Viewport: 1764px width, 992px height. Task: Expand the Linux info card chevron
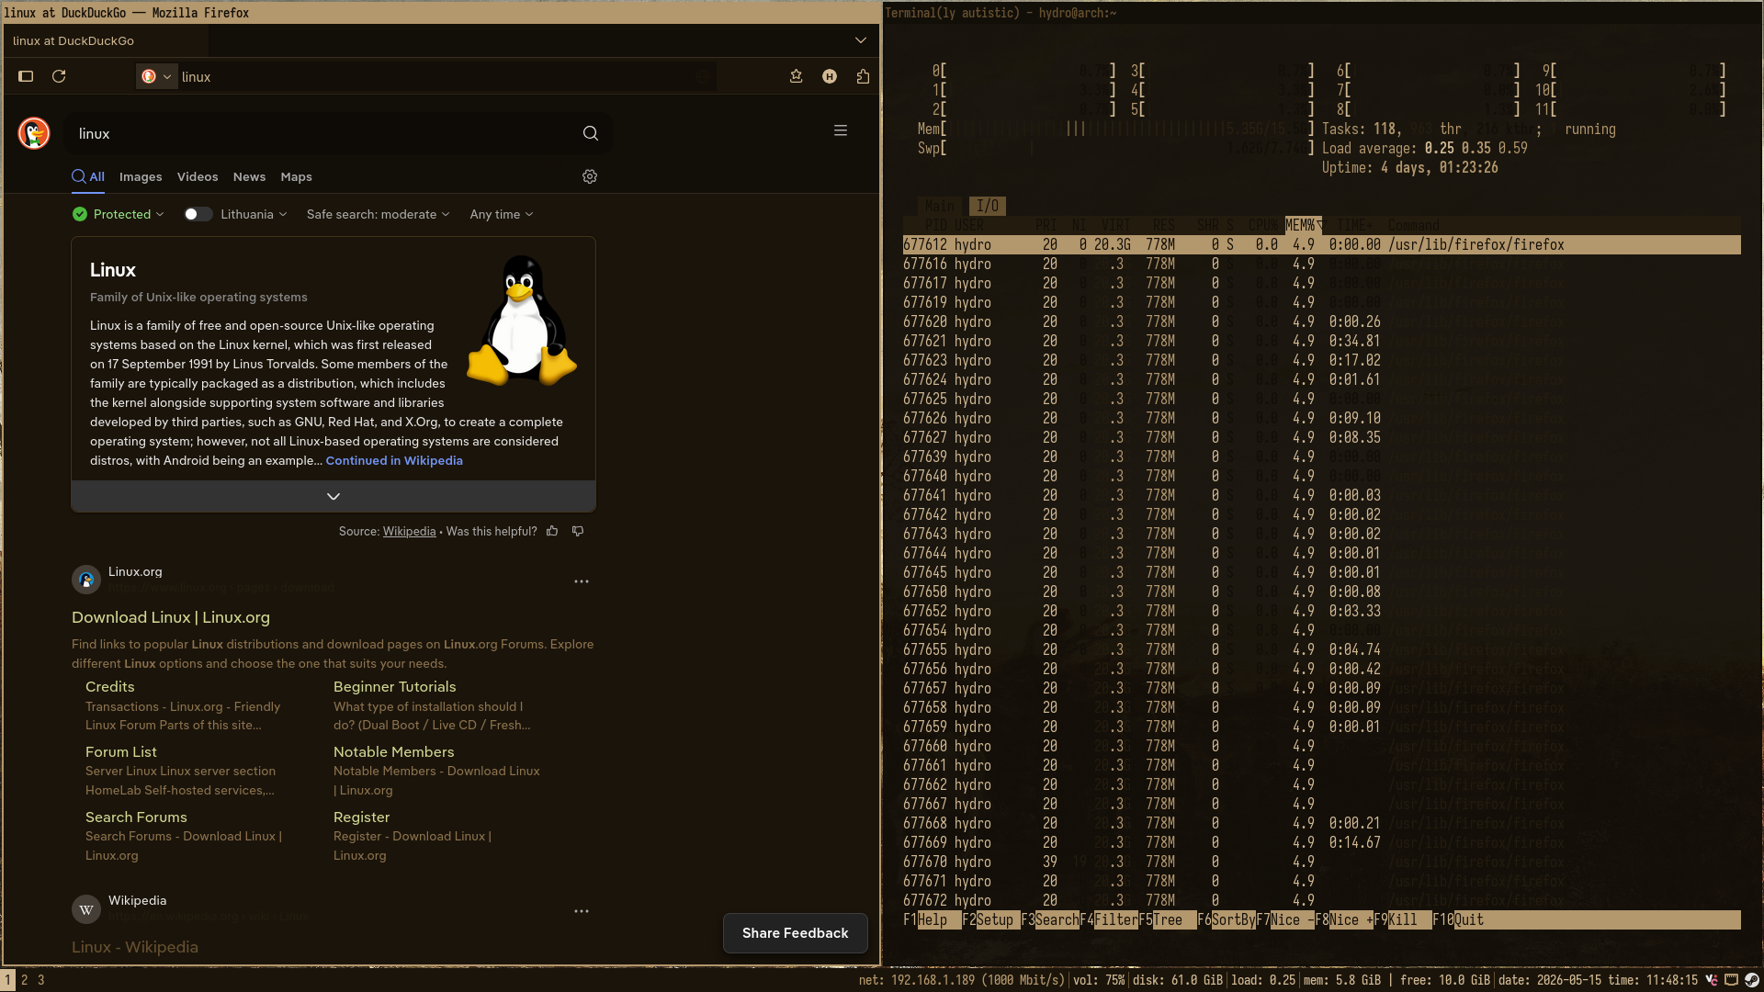(334, 496)
